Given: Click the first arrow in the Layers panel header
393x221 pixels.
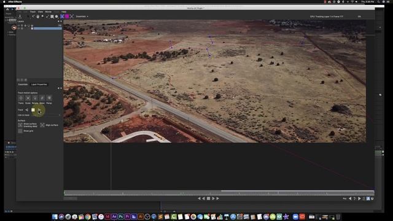Looking at the screenshot, I should click(x=58, y=21).
